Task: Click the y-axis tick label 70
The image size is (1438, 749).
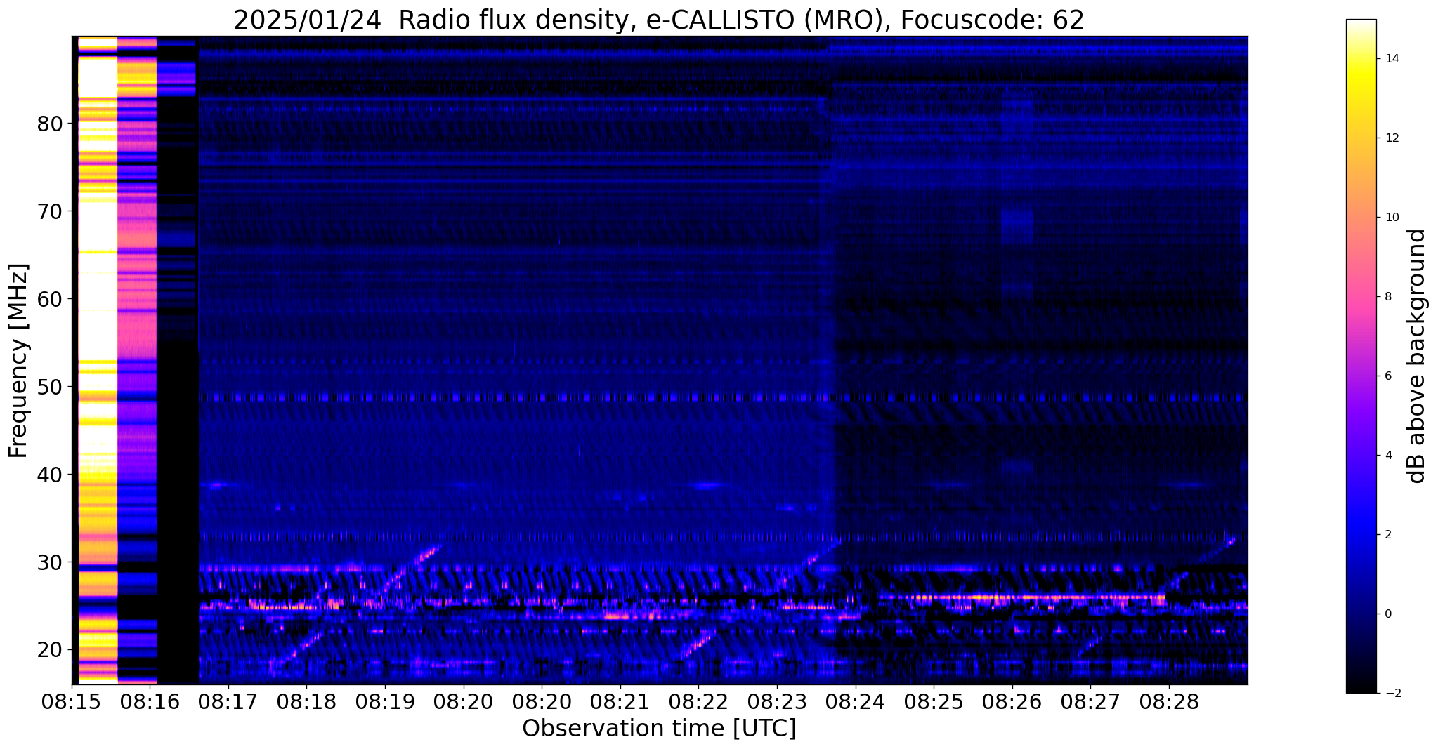Action: coord(51,211)
